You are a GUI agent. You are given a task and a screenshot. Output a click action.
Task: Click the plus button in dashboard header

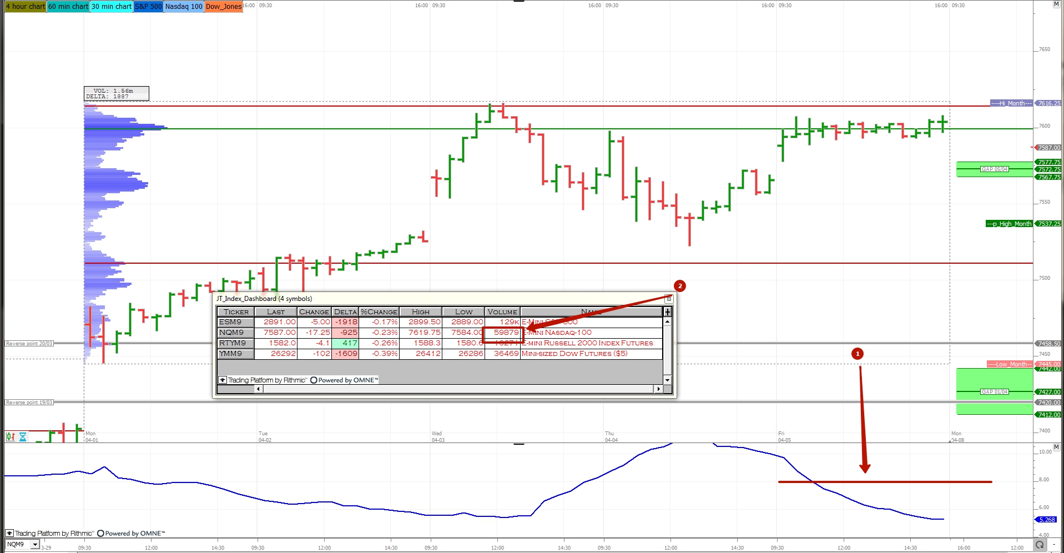click(x=668, y=312)
